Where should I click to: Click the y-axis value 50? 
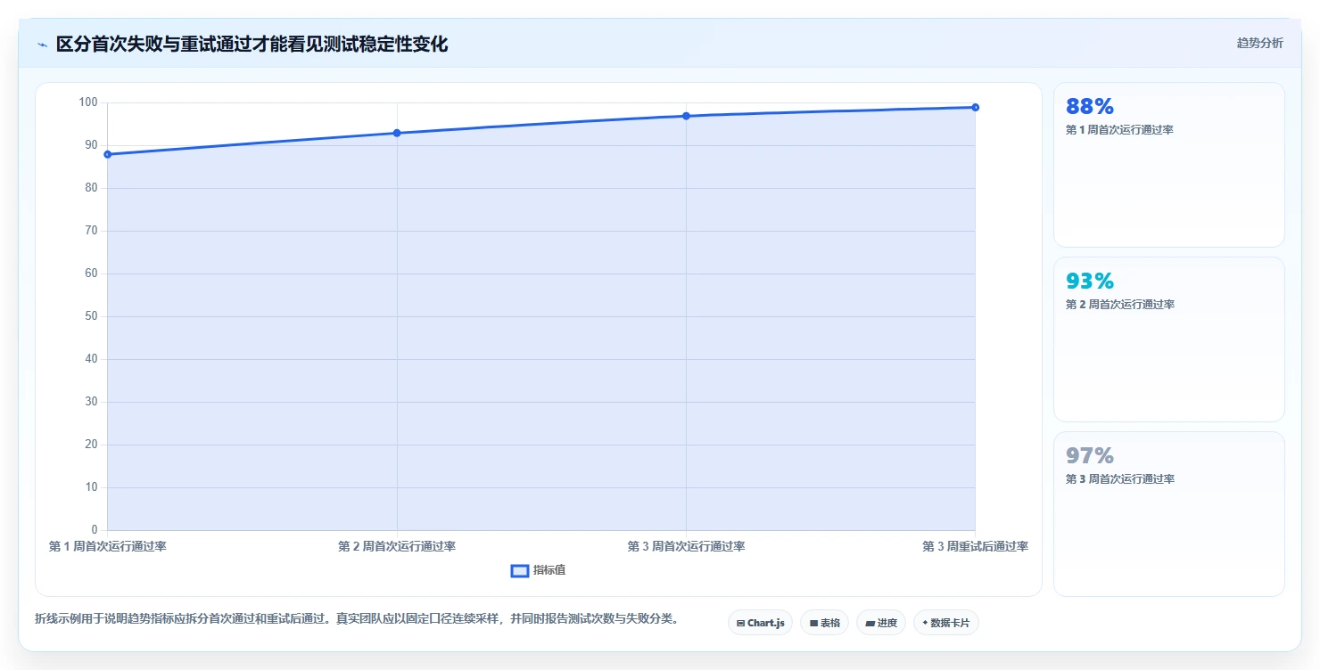(x=91, y=316)
